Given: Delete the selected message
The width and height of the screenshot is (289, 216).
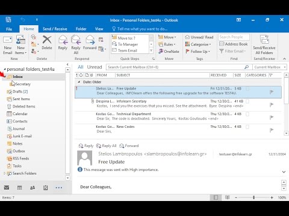Looking at the screenshot, I should (47, 43).
